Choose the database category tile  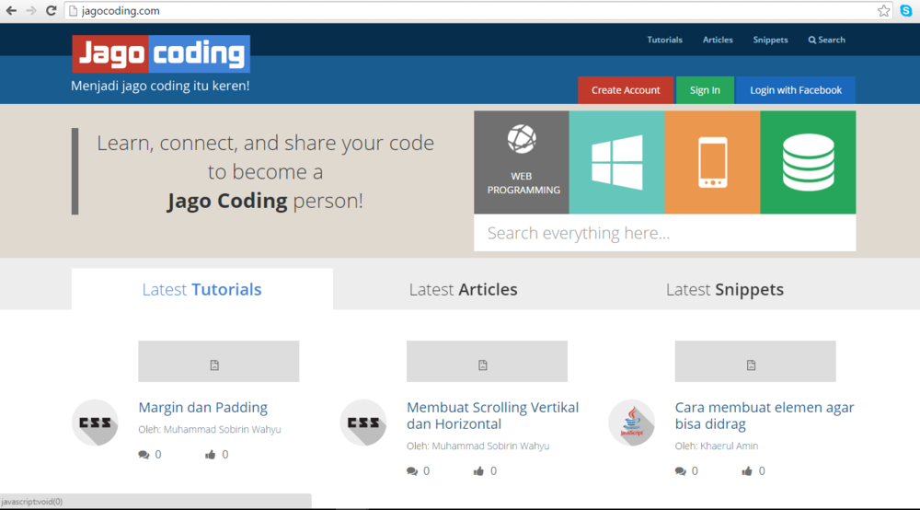pyautogui.click(x=808, y=162)
